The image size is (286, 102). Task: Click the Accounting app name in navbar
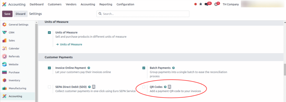17,4
